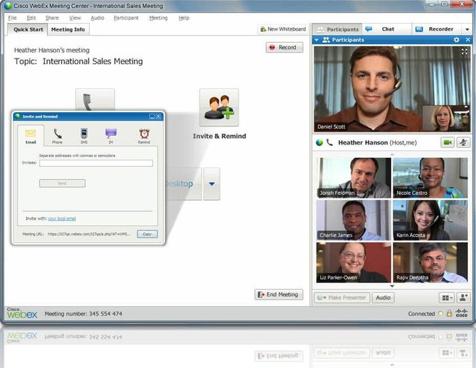The width and height of the screenshot is (476, 368).
Task: Open the File menu
Action: pos(12,18)
